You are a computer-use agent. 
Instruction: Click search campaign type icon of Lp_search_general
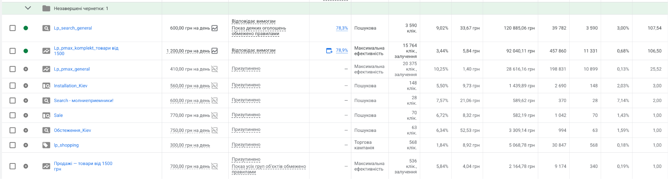(x=46, y=28)
